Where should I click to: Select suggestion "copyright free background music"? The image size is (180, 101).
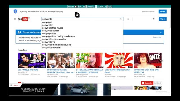[x=82, y=36]
